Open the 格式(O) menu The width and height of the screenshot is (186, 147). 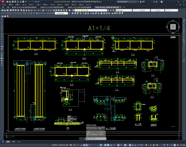31,4
